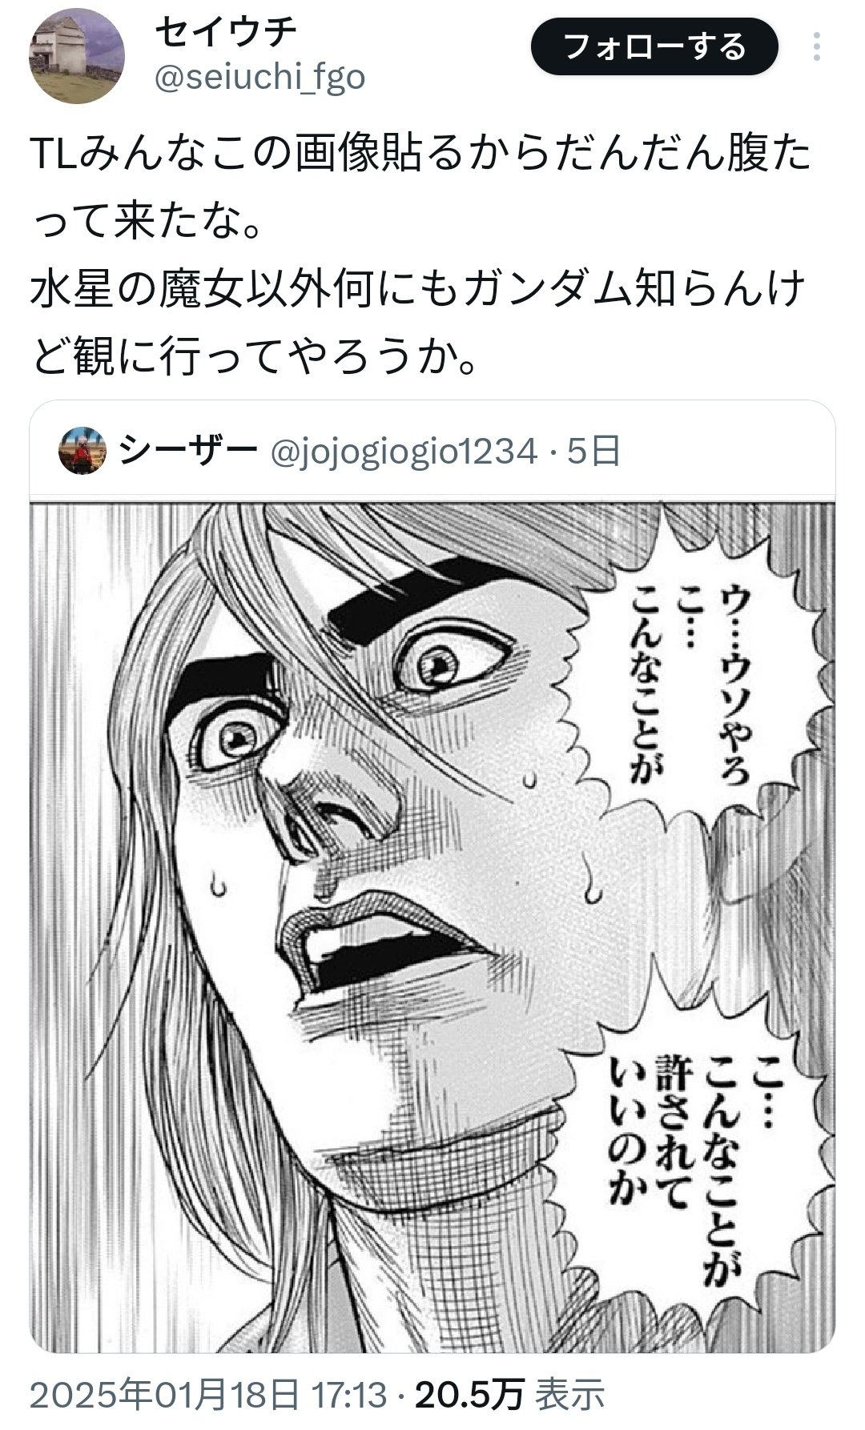The width and height of the screenshot is (865, 1430).
Task: Click the 2025年01月18日 17:13 timestamp
Action: pos(211,1395)
